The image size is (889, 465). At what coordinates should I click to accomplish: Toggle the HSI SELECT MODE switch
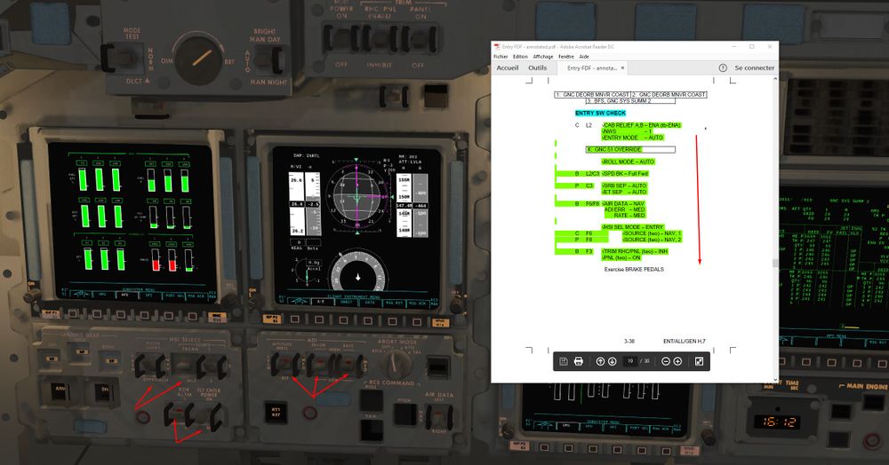pyautogui.click(x=151, y=366)
